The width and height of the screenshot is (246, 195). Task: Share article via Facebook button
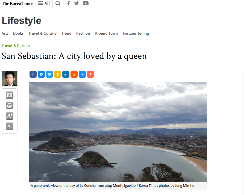pyautogui.click(x=33, y=74)
